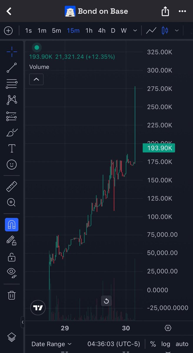Expand the time interval dropdown arrow
Viewport: 193px width, 353px height.
135,30
